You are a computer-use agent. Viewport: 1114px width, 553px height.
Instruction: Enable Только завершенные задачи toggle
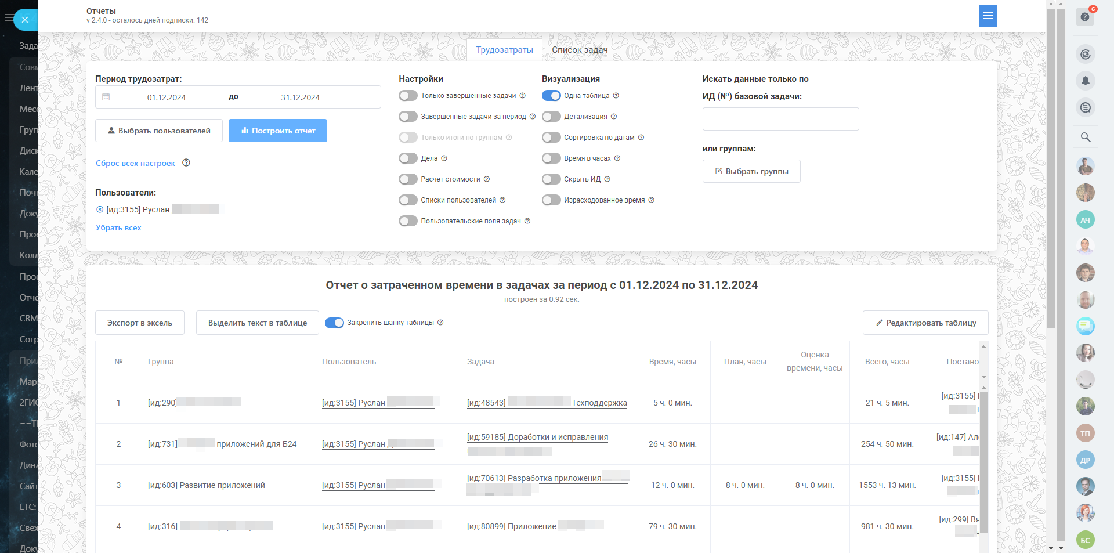click(408, 96)
